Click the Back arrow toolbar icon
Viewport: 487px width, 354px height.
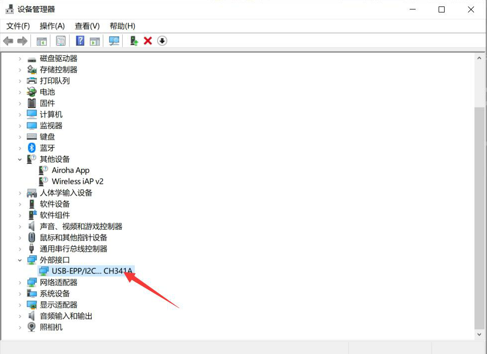[x=8, y=41]
